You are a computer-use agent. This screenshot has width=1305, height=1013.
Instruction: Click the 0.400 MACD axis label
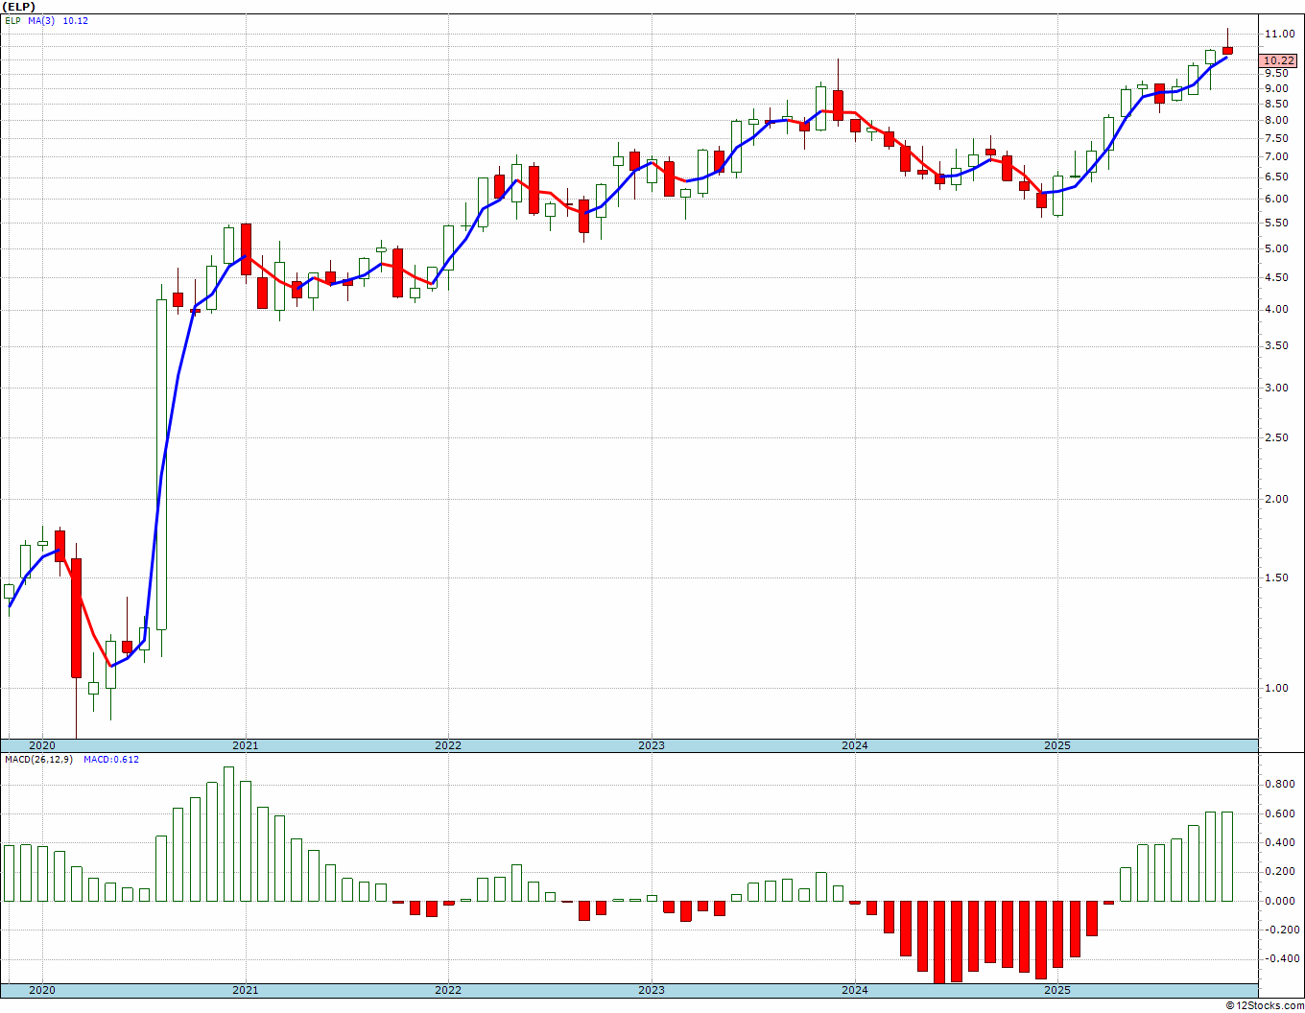pyautogui.click(x=1278, y=843)
